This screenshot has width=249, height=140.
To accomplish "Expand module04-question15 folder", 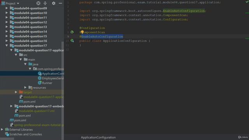I will pos(7,36).
